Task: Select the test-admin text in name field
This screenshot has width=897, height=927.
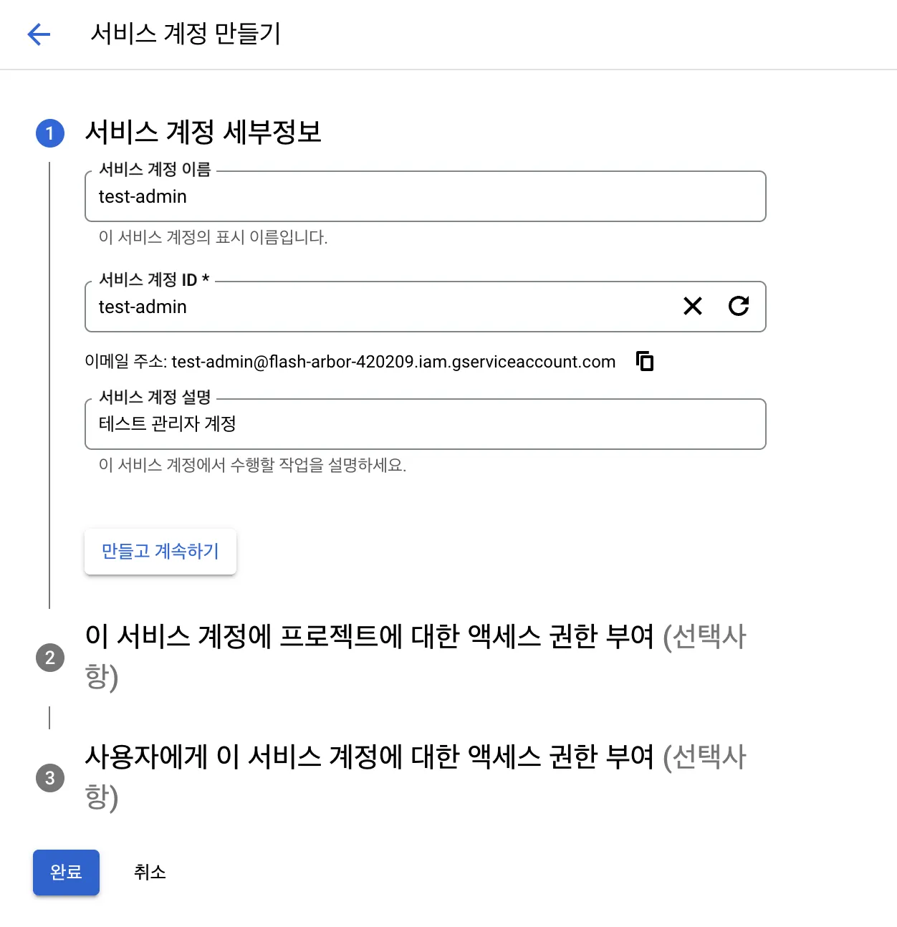Action: point(142,196)
